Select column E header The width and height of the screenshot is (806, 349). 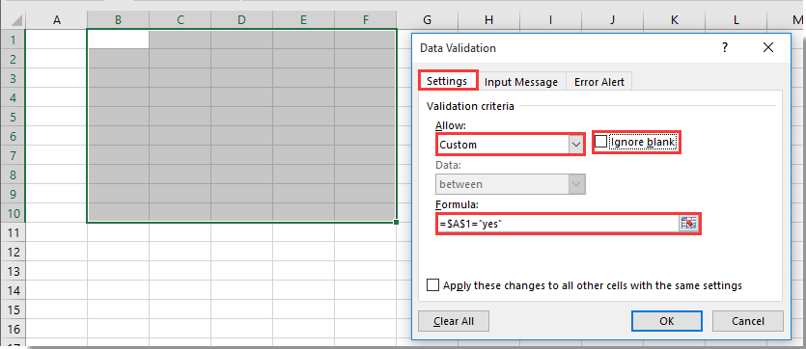coord(303,20)
